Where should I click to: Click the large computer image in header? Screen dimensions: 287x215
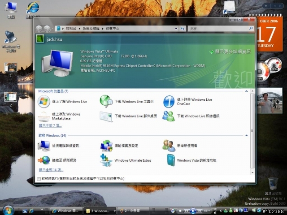coord(57,63)
